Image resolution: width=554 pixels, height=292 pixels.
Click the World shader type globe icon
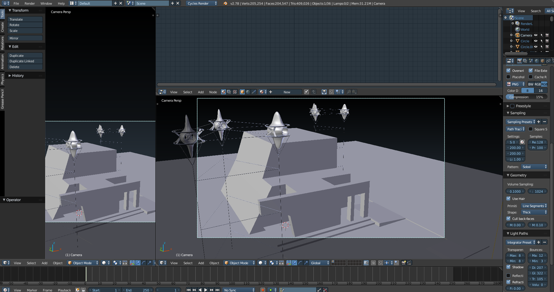pos(248,92)
